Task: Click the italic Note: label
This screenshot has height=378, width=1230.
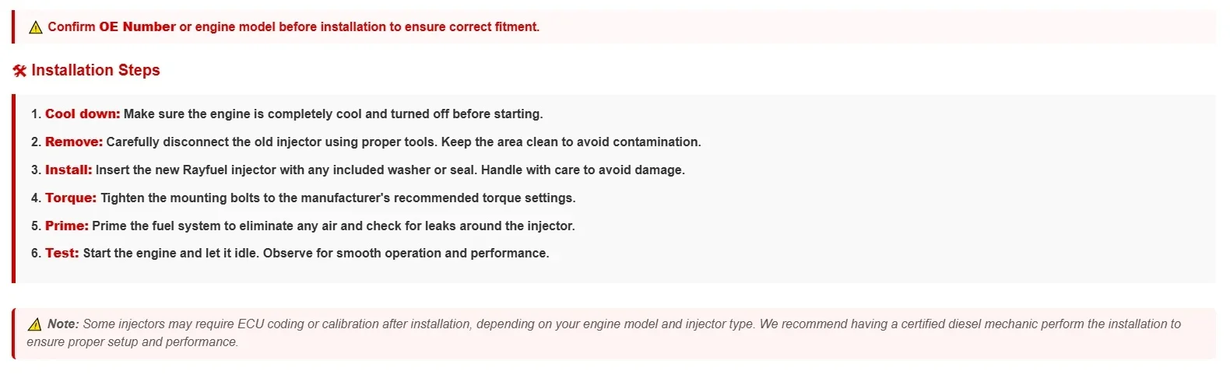Action: pyautogui.click(x=63, y=324)
